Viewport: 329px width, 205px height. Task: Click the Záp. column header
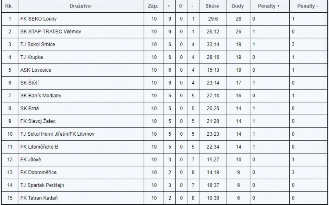[153, 6]
